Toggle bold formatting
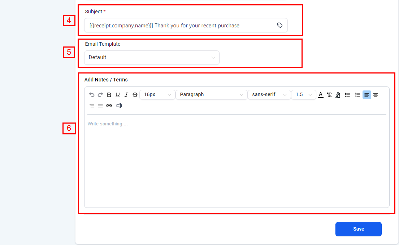This screenshot has width=399, height=245. (x=109, y=95)
